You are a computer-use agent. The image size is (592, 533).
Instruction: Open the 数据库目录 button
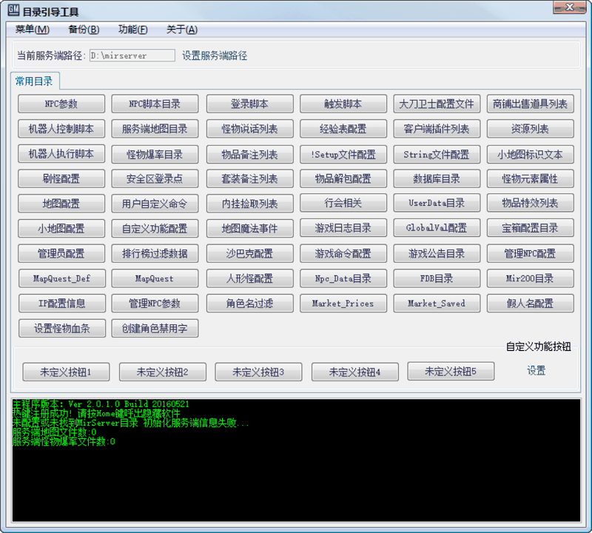(x=437, y=178)
